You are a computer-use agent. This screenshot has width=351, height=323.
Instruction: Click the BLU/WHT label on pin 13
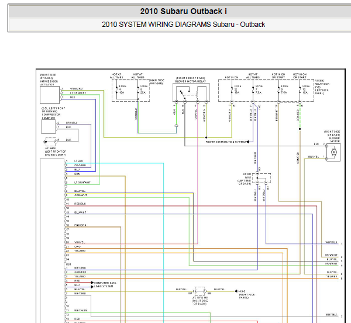[x=80, y=212]
